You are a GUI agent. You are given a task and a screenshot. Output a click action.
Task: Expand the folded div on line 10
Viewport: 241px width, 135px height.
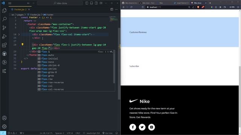(19, 34)
